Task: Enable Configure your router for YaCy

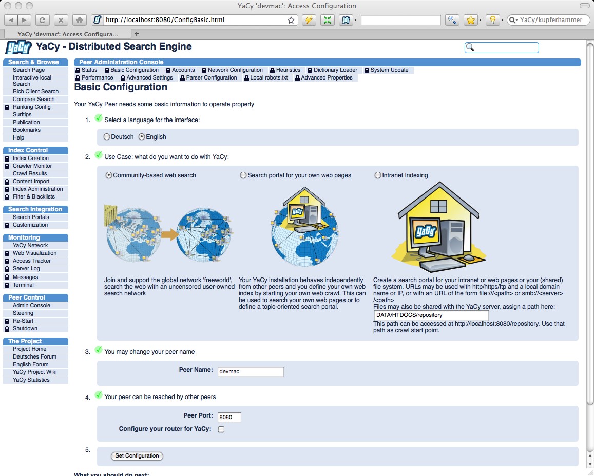Action: (221, 429)
